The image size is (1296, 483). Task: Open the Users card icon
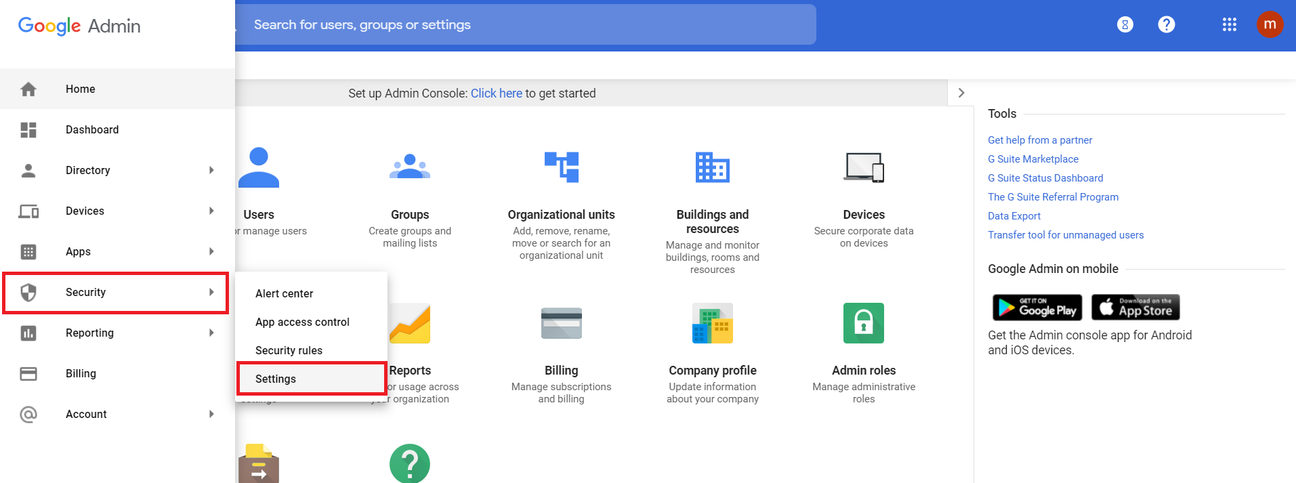258,167
